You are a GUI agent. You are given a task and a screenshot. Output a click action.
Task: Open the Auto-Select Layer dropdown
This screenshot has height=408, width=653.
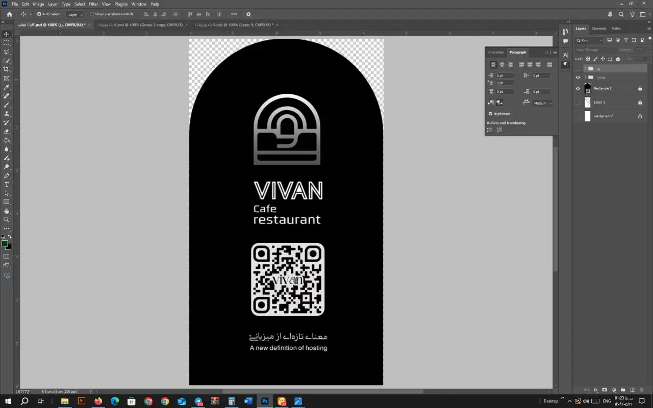click(76, 14)
